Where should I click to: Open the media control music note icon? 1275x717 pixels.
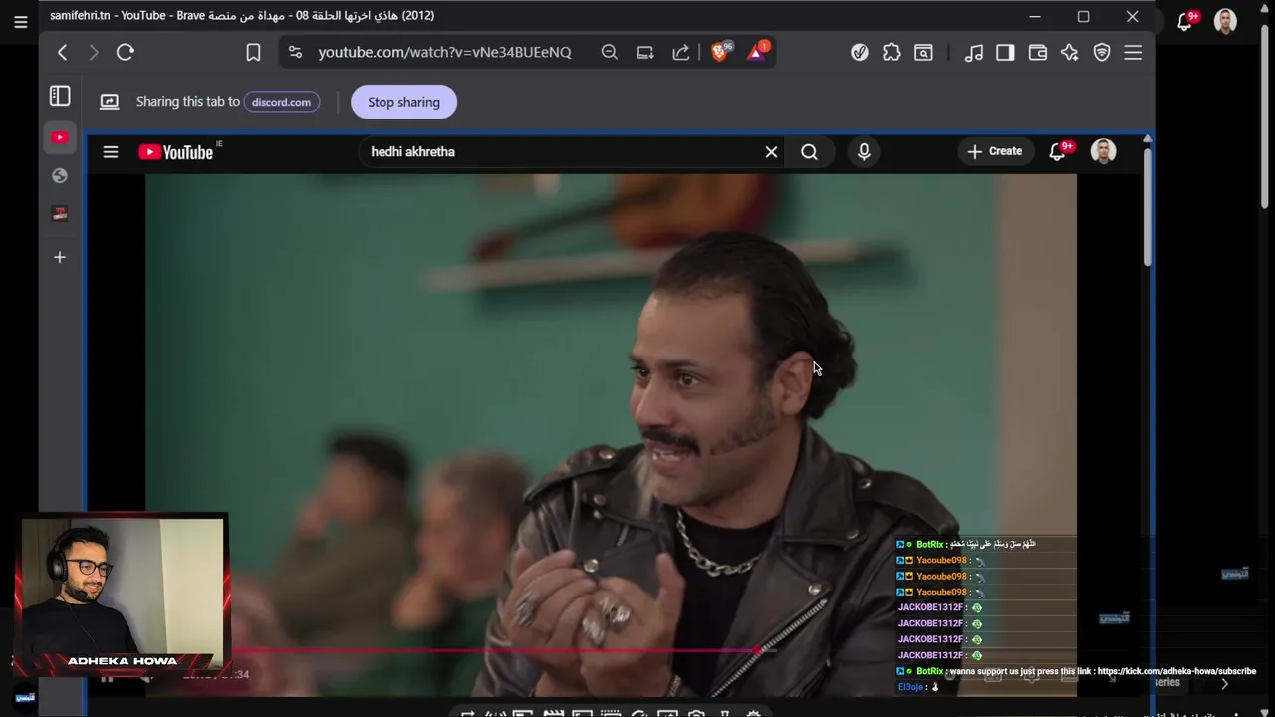point(974,52)
